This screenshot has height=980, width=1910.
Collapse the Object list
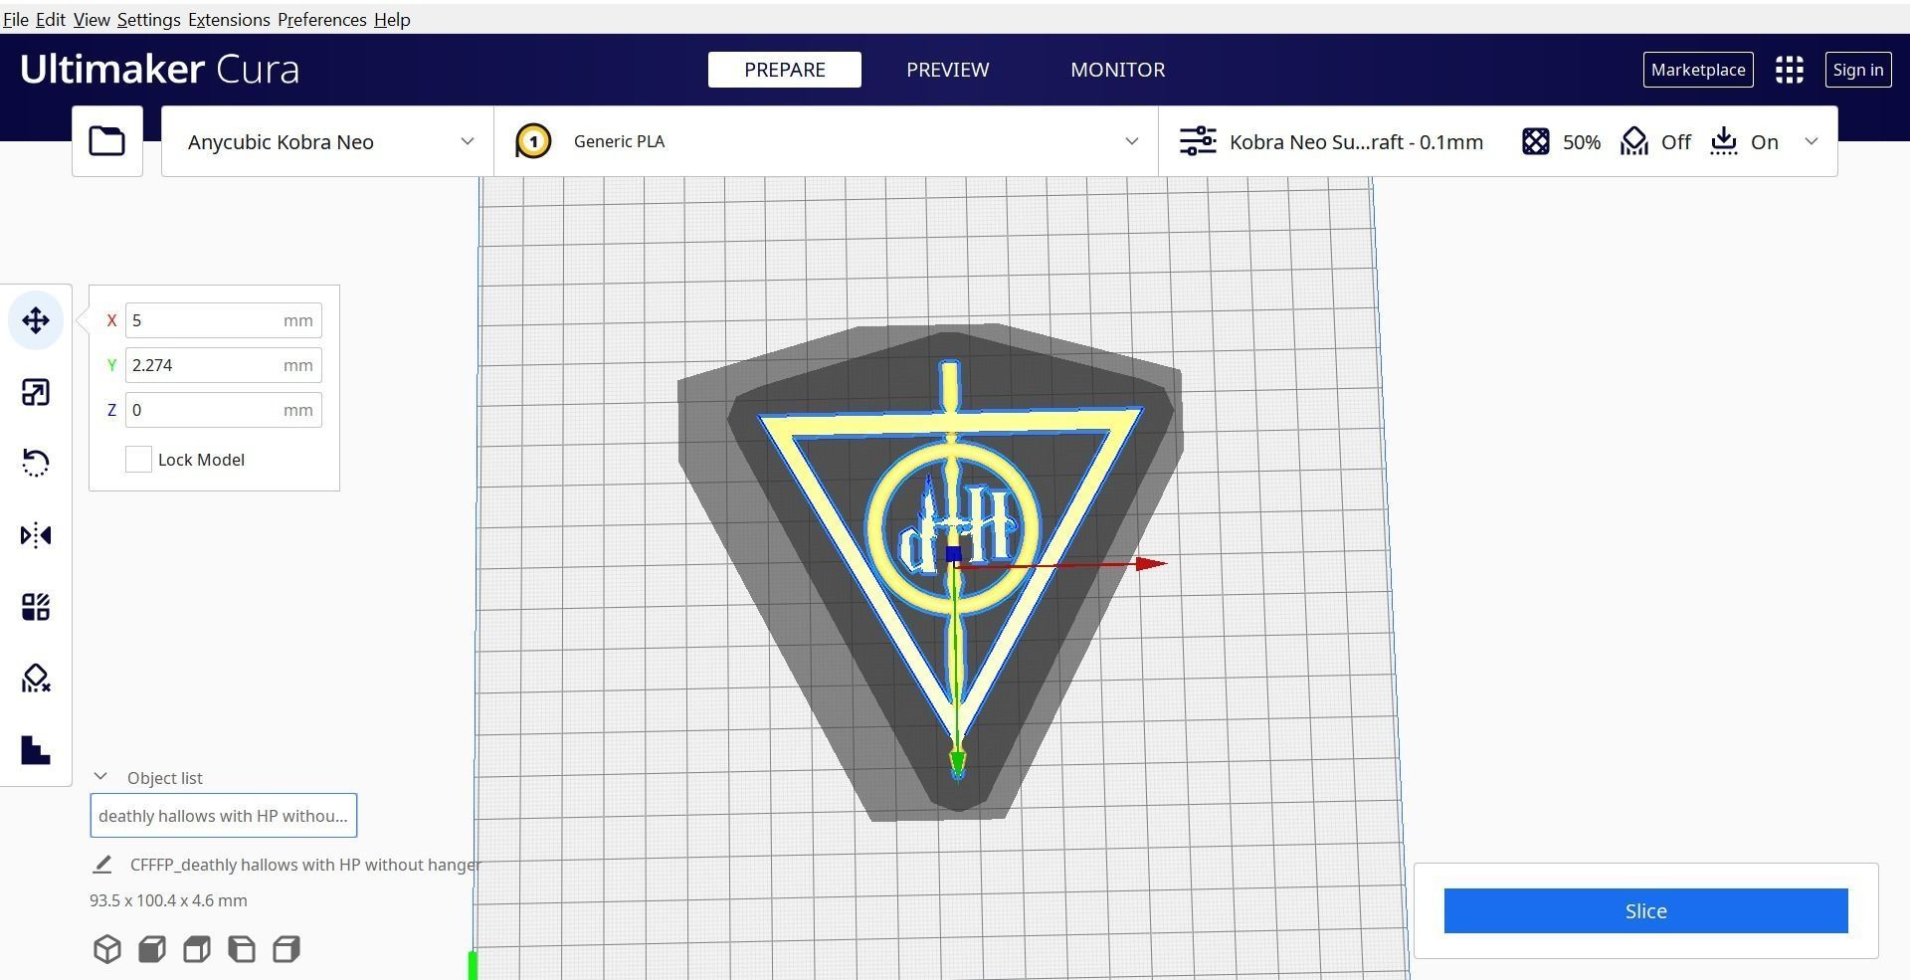tap(100, 777)
